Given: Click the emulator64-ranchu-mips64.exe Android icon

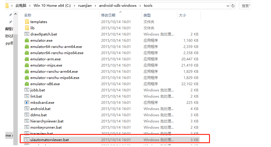Looking at the screenshot, I should click(x=27, y=53).
